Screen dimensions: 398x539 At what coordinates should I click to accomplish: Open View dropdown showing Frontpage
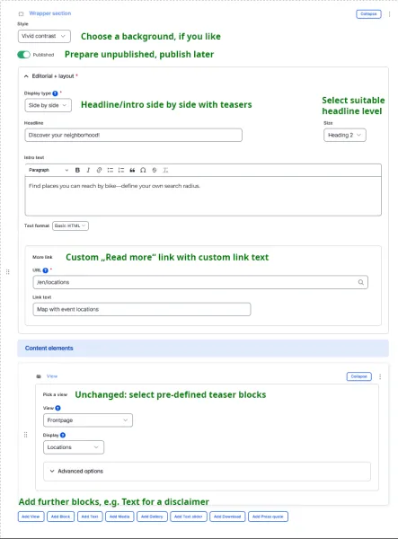coord(88,420)
